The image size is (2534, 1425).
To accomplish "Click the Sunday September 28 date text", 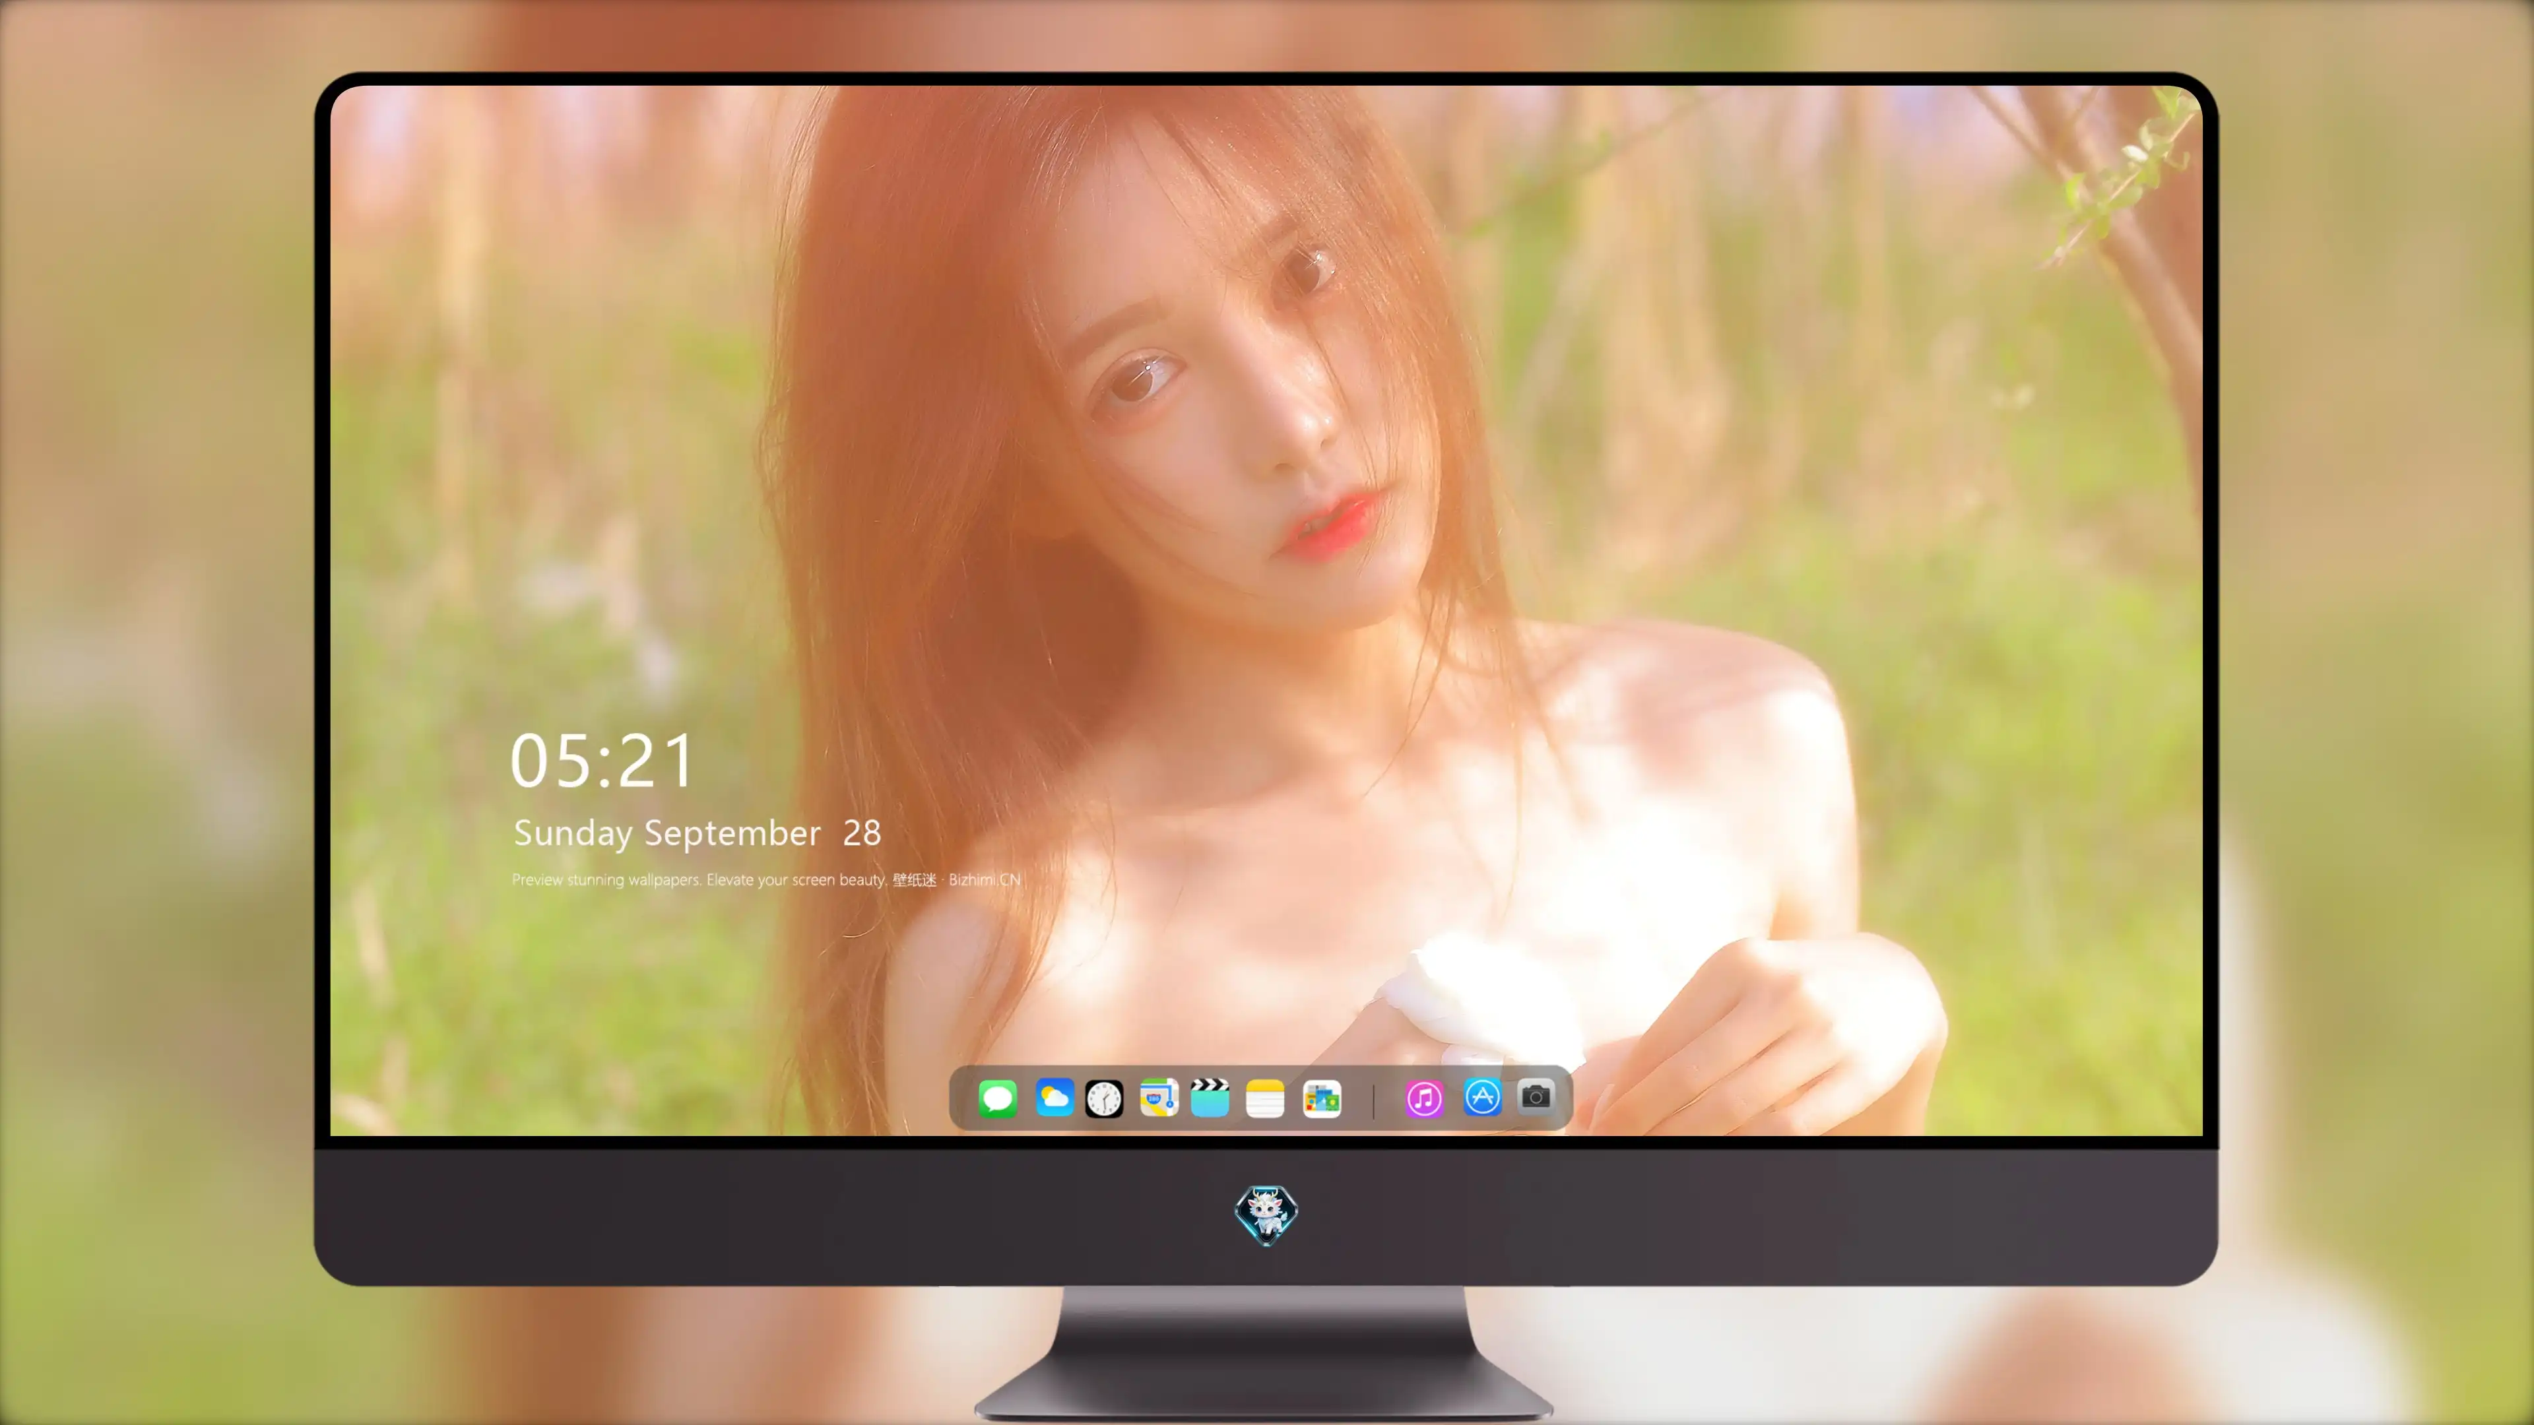I will (x=698, y=833).
